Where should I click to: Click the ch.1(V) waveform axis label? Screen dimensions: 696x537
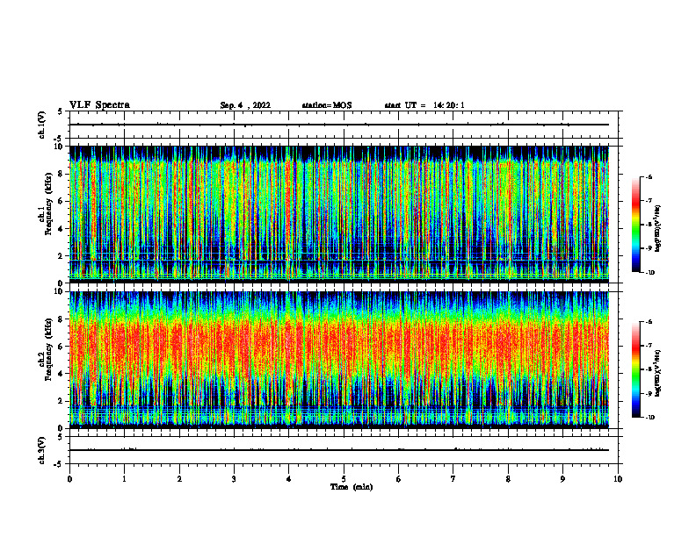tap(42, 125)
